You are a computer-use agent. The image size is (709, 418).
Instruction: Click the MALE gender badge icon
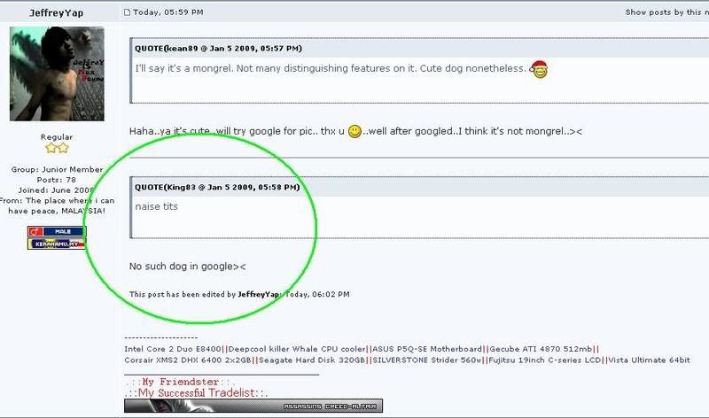pyautogui.click(x=57, y=231)
